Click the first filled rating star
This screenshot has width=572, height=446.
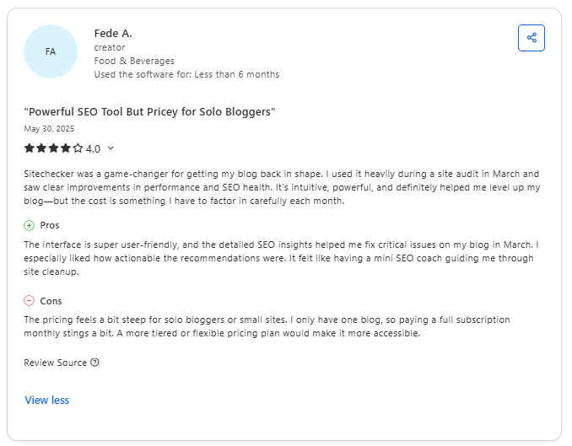click(30, 148)
